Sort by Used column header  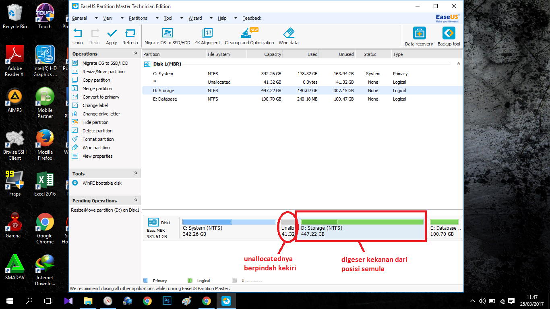[x=301, y=54]
